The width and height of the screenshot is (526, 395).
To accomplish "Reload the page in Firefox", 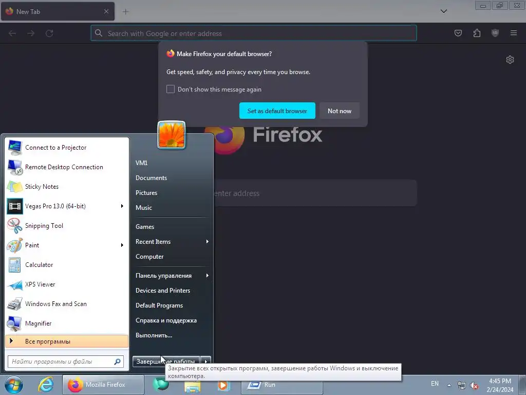I will coord(49,33).
